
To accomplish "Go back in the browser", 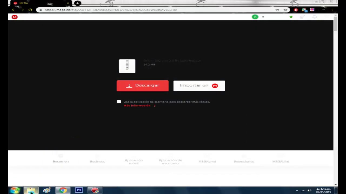I will coord(14,10).
